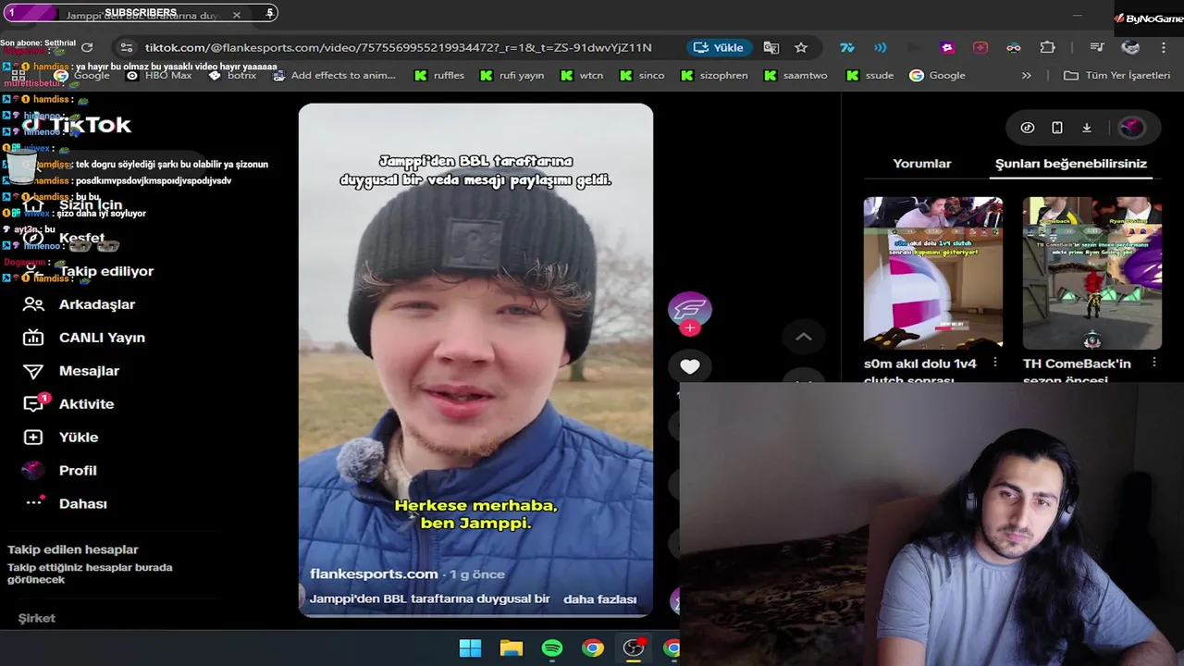Click the blue sound-wave extension icon

pyautogui.click(x=881, y=47)
